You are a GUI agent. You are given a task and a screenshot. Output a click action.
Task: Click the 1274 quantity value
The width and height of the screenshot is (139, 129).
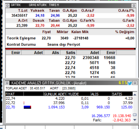pyautogui.click(x=94, y=73)
